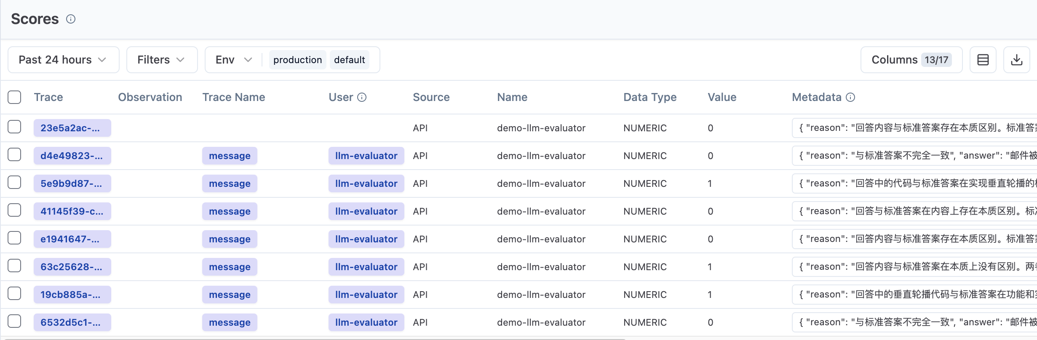Open trace link 5e9b9d87

click(x=72, y=183)
